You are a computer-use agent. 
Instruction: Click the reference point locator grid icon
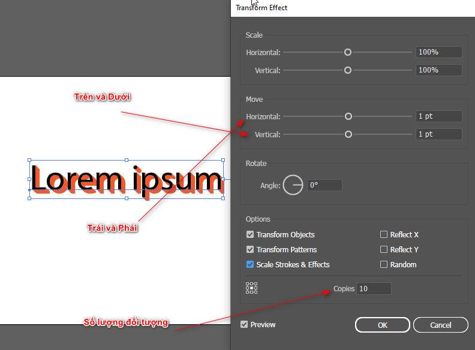[x=252, y=288]
